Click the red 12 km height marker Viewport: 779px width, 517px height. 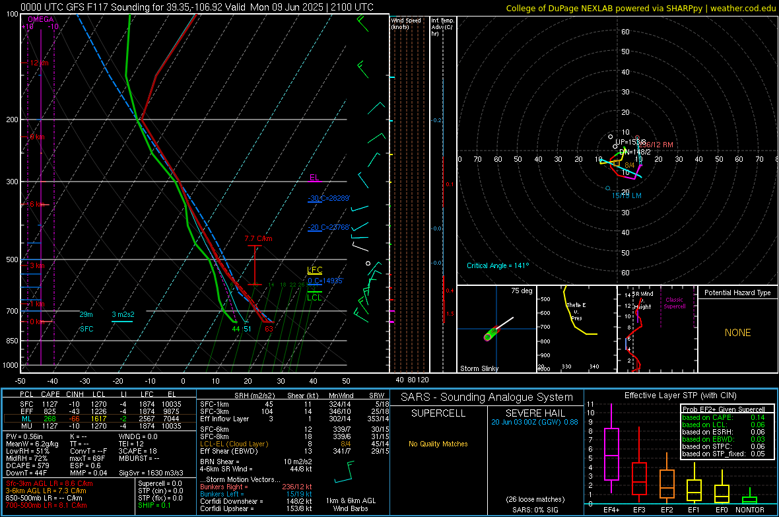point(39,63)
